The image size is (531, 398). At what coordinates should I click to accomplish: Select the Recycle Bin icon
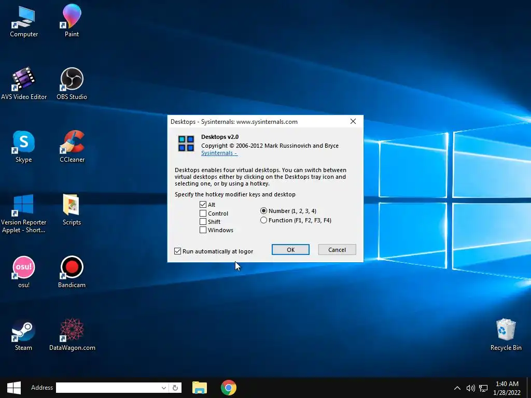[x=506, y=334]
